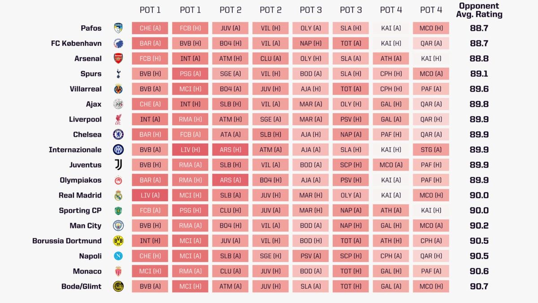Image resolution: width=538 pixels, height=303 pixels.
Task: Click the Chelsea club crest
Action: [118, 134]
